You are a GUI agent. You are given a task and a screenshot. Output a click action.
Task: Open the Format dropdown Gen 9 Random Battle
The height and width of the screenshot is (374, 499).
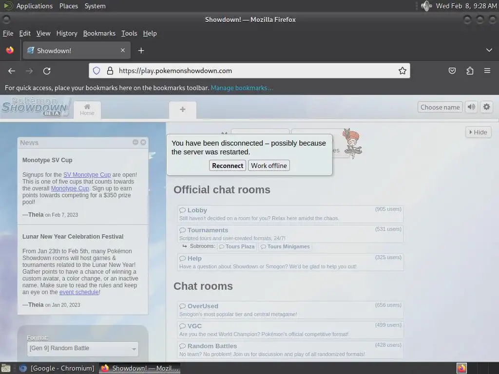tap(83, 349)
